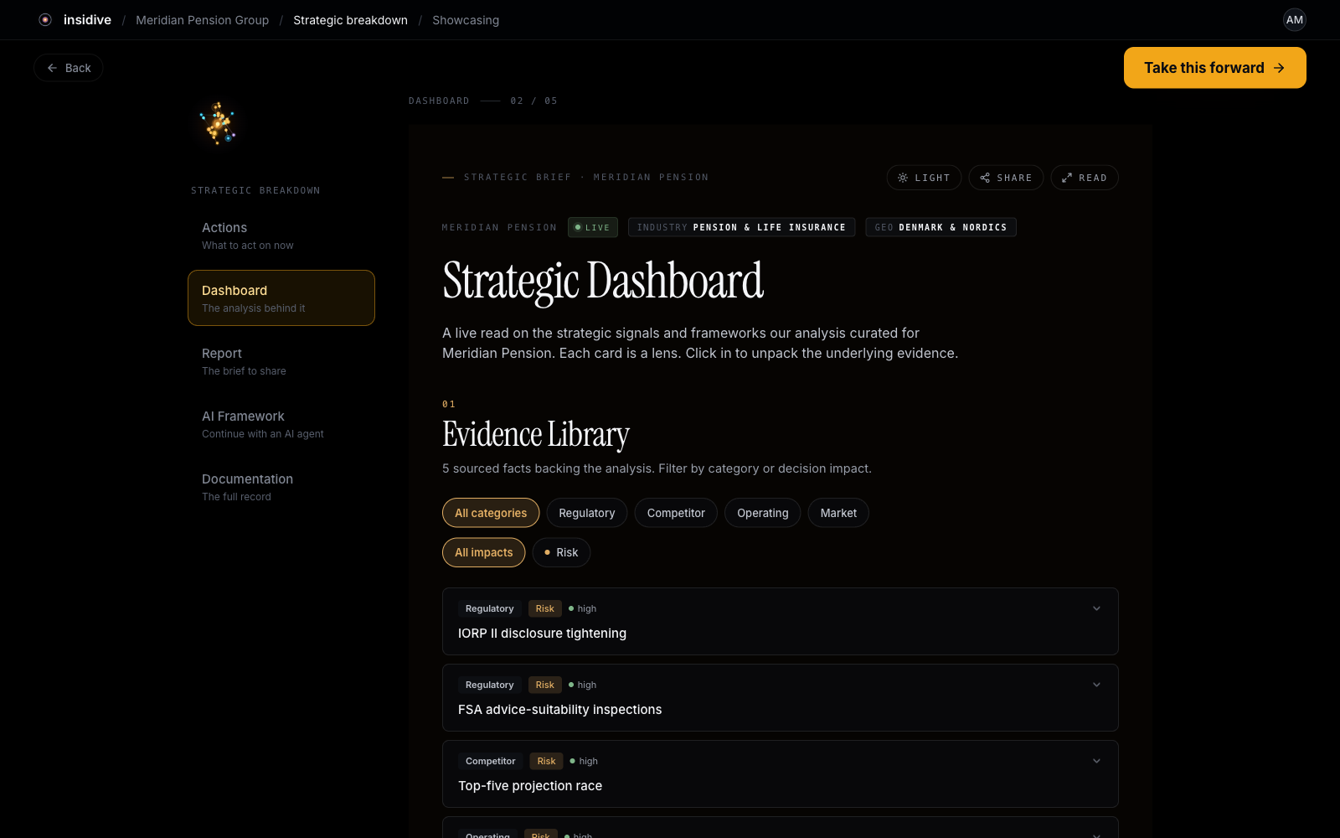Click the LIVE status badge
This screenshot has height=838, width=1340.
coord(593,227)
